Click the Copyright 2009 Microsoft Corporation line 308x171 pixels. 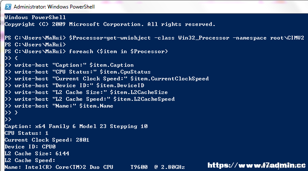pos(110,24)
